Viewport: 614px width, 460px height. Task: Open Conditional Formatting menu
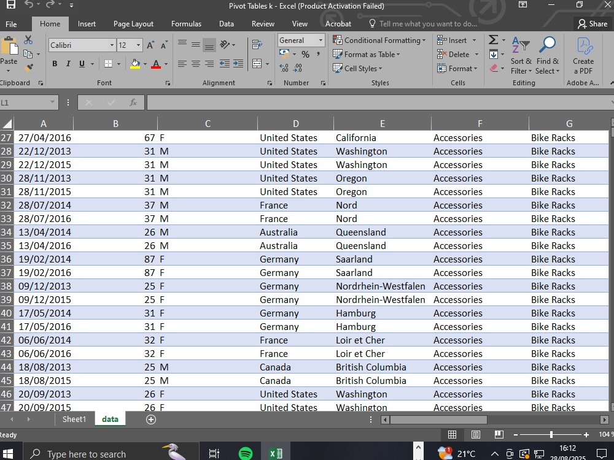pos(379,40)
